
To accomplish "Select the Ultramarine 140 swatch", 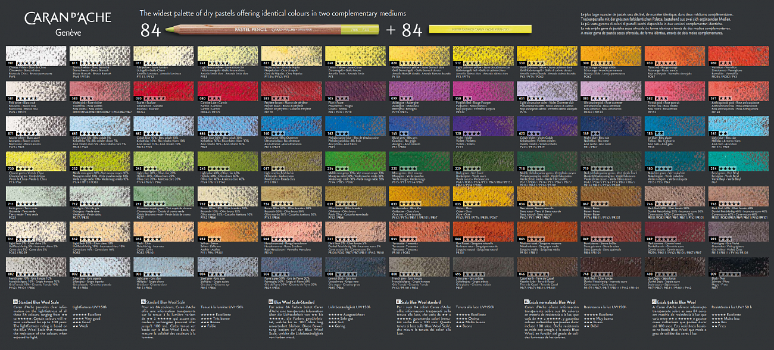I will tap(292, 126).
